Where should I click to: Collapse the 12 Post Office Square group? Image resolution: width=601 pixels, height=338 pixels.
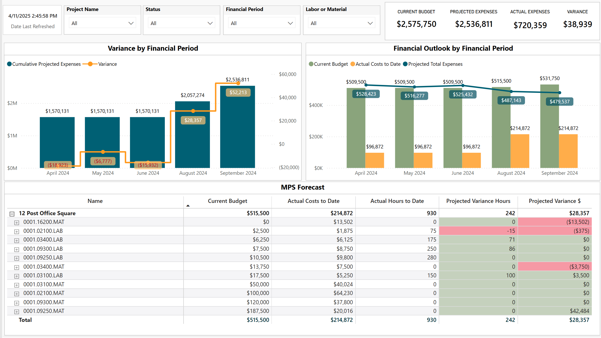pos(12,214)
